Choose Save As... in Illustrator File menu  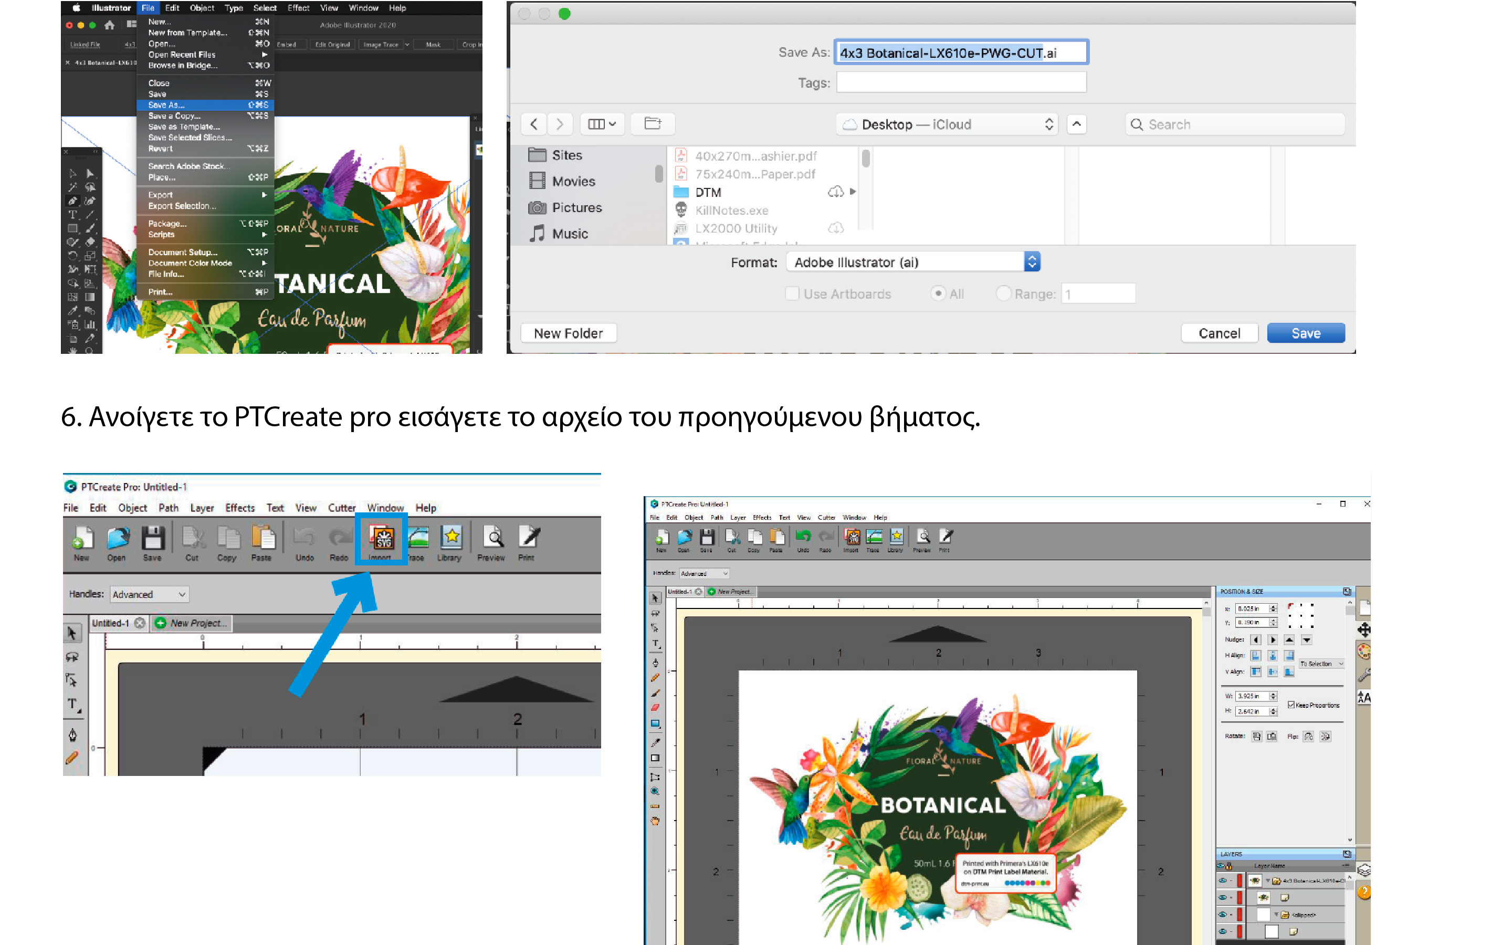coord(206,104)
